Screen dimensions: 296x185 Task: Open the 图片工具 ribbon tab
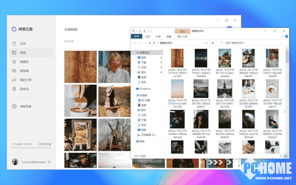(182, 37)
